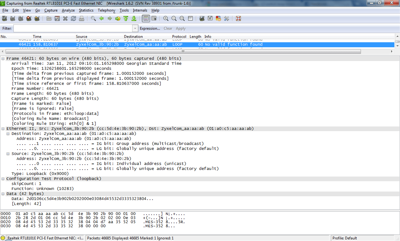Click the Find packet magnifier icon
Viewport: 400px width, 241px height.
click(x=93, y=19)
